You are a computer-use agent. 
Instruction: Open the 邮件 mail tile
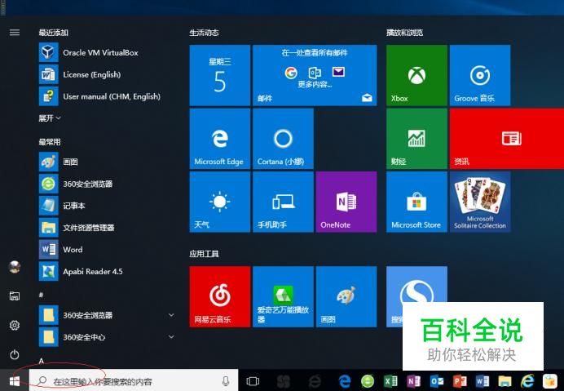tap(315, 75)
